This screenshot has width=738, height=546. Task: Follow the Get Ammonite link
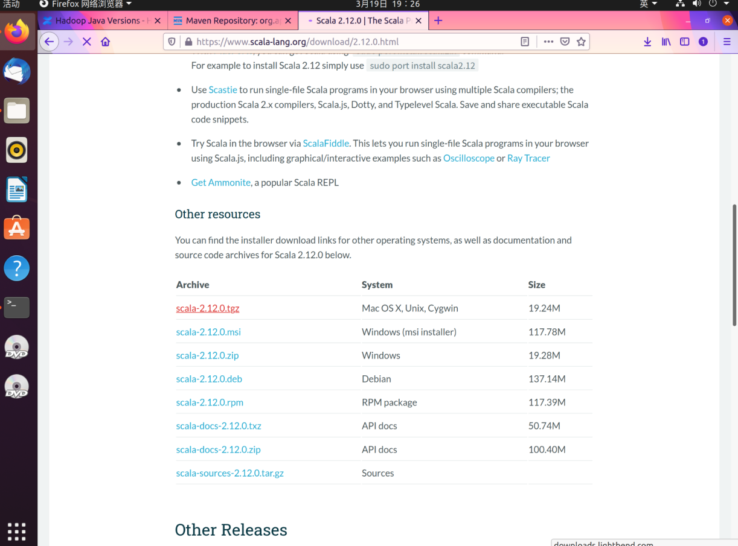click(221, 182)
